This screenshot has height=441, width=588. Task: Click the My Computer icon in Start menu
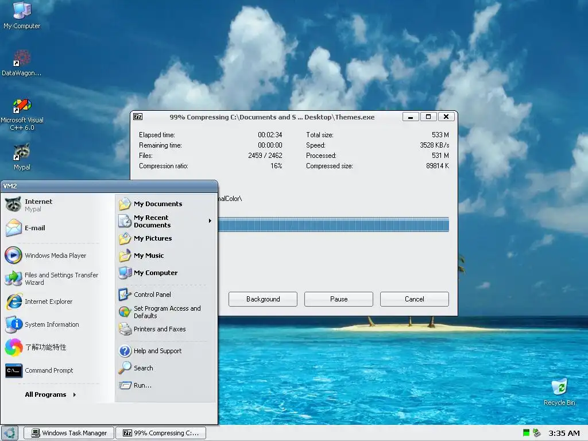(x=125, y=273)
